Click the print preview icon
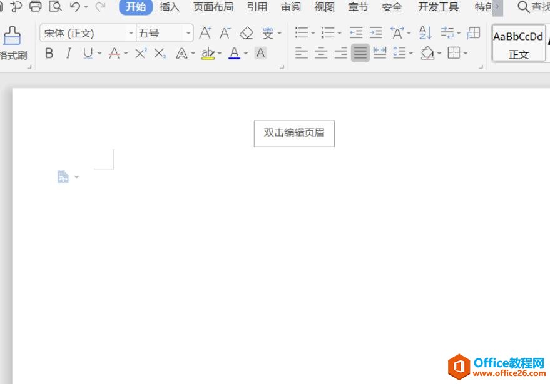 pyautogui.click(x=55, y=7)
